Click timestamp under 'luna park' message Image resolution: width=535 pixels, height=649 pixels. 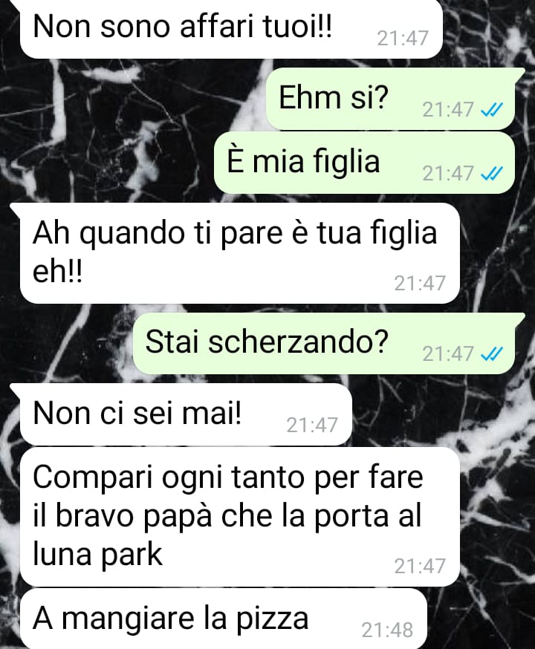tap(420, 567)
